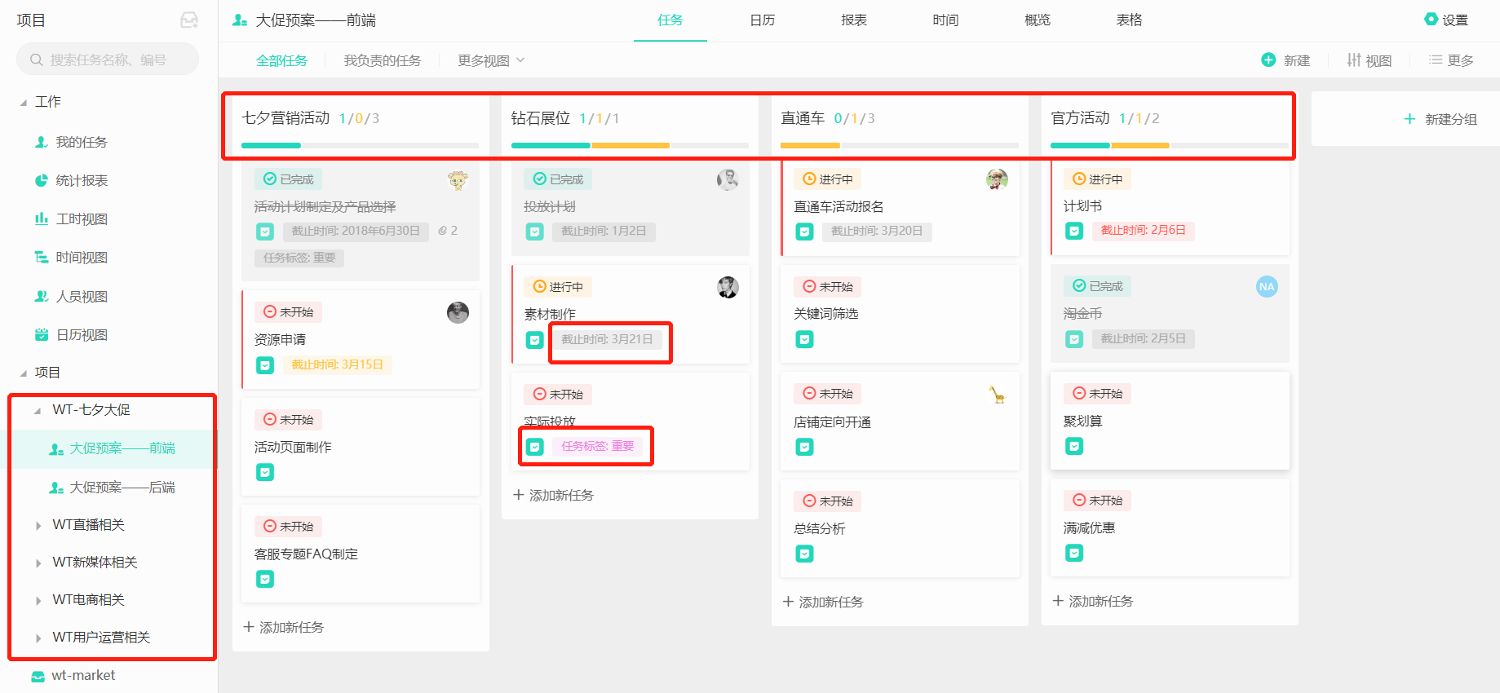The width and height of the screenshot is (1500, 693).
Task: Check off the 关键词筛选 task
Action: coord(804,339)
